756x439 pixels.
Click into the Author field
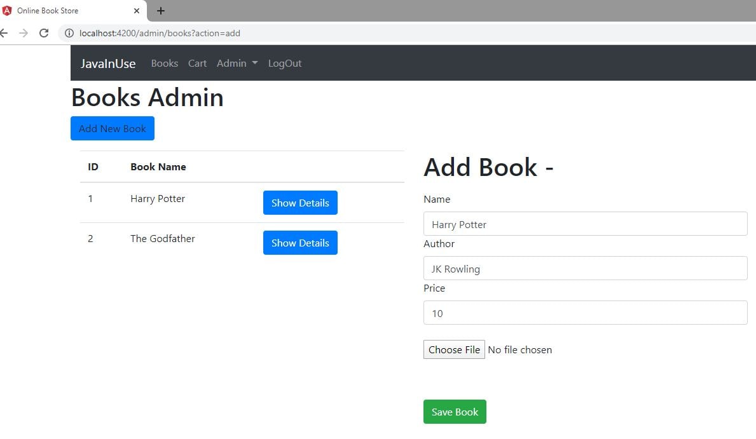[585, 269]
